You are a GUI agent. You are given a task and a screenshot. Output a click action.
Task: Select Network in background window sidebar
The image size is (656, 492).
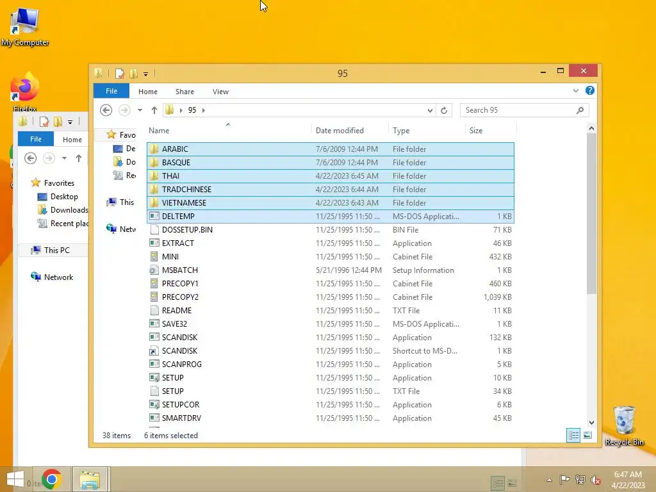52,277
